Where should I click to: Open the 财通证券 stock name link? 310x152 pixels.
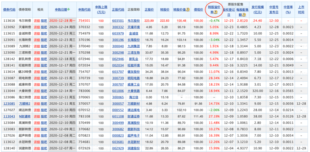(134, 116)
